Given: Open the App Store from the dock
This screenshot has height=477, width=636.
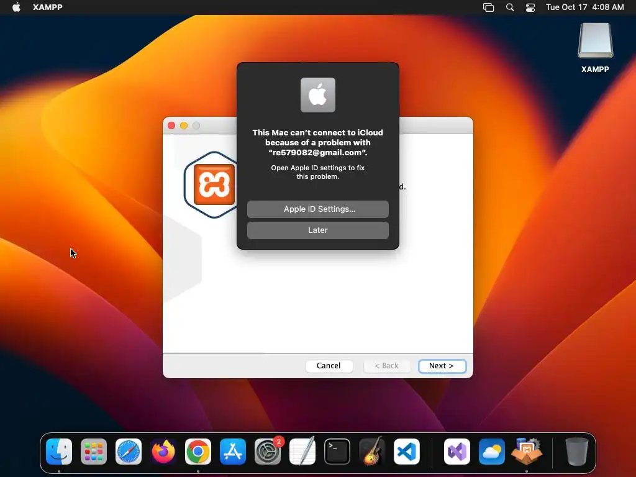Looking at the screenshot, I should click(x=233, y=452).
